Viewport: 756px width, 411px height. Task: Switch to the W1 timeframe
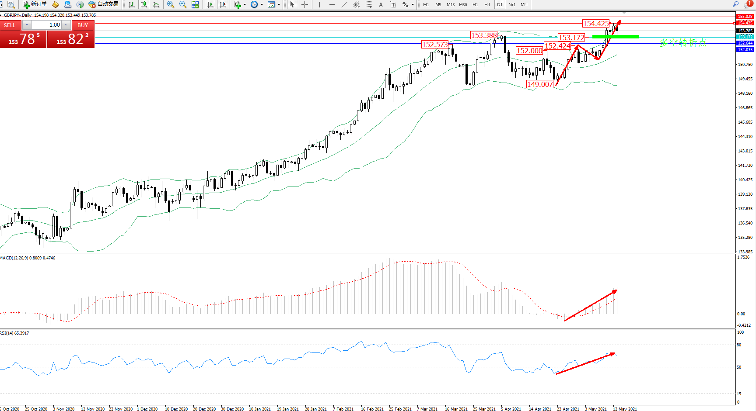coord(512,4)
